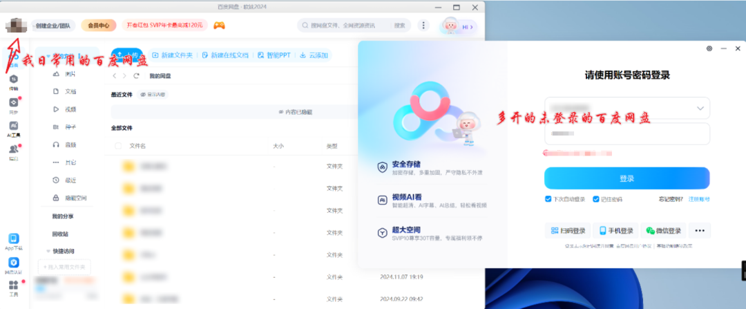Choose 手机登录 phone login
Screen dimensions: 746x309
[616, 230]
